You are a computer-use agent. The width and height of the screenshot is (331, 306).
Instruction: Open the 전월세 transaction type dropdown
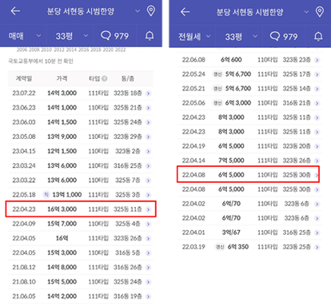click(194, 37)
